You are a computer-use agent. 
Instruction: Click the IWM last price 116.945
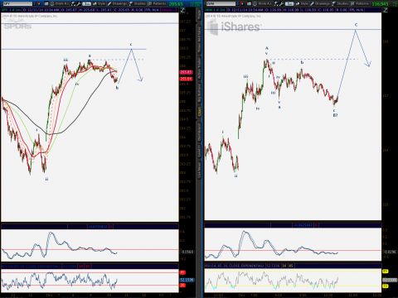[x=380, y=4]
